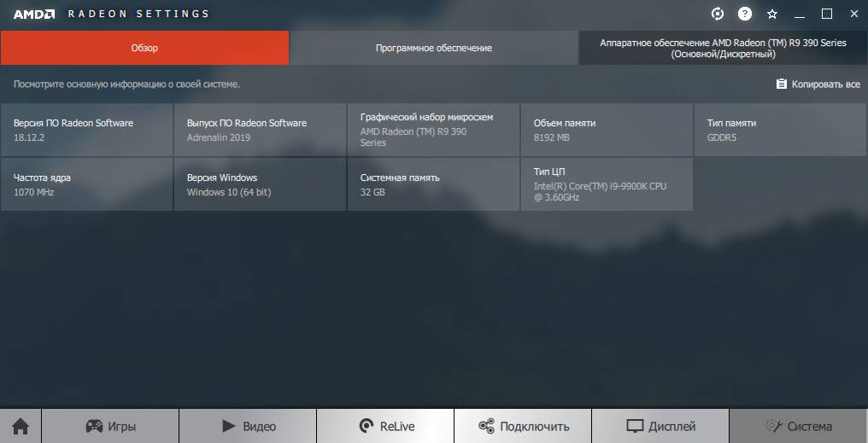The image size is (868, 443).
Task: Click the Intel Core i9-9900K CPU value
Action: 600,191
